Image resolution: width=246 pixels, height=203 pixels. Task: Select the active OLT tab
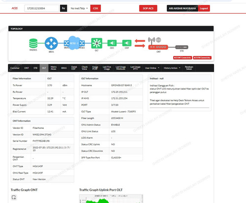point(44,68)
